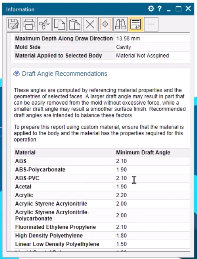197x259 pixels.
Task: Copy text using the copy icon
Action: point(60,24)
